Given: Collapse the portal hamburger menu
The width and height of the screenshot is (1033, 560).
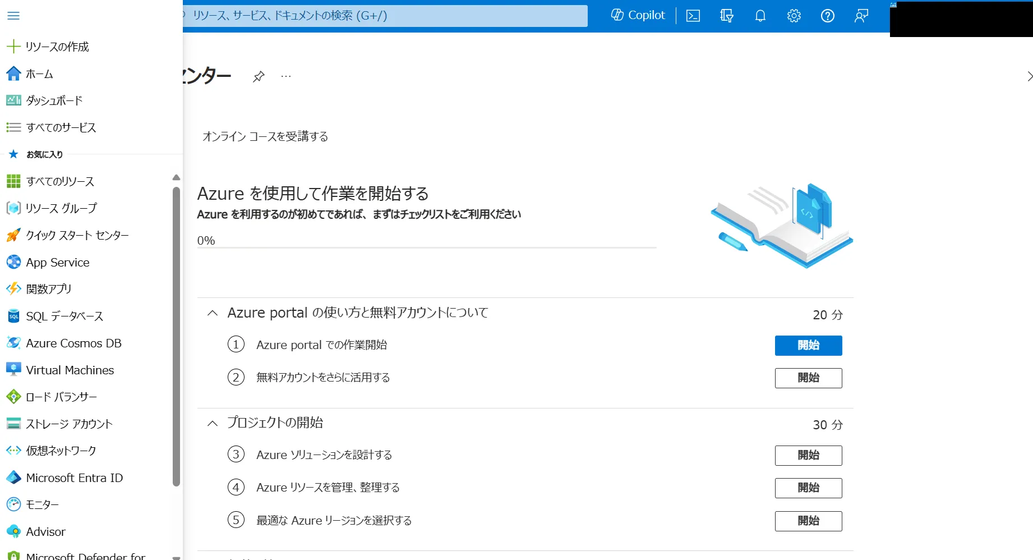Looking at the screenshot, I should (x=13, y=16).
